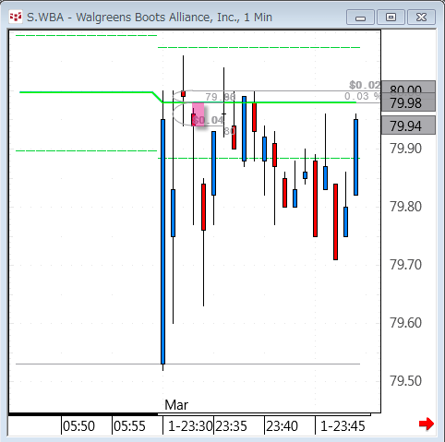Click the 79.70 price axis label
The height and width of the screenshot is (442, 445).
405,265
